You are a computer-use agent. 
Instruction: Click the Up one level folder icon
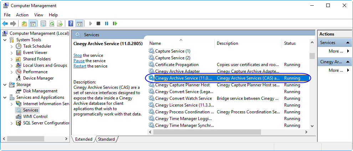click(x=24, y=23)
